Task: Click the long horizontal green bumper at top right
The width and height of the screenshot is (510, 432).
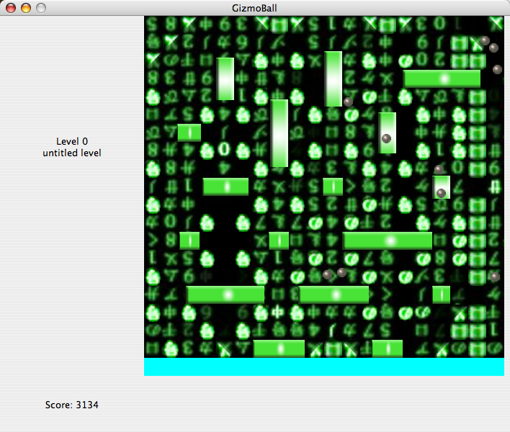Action: (x=442, y=78)
